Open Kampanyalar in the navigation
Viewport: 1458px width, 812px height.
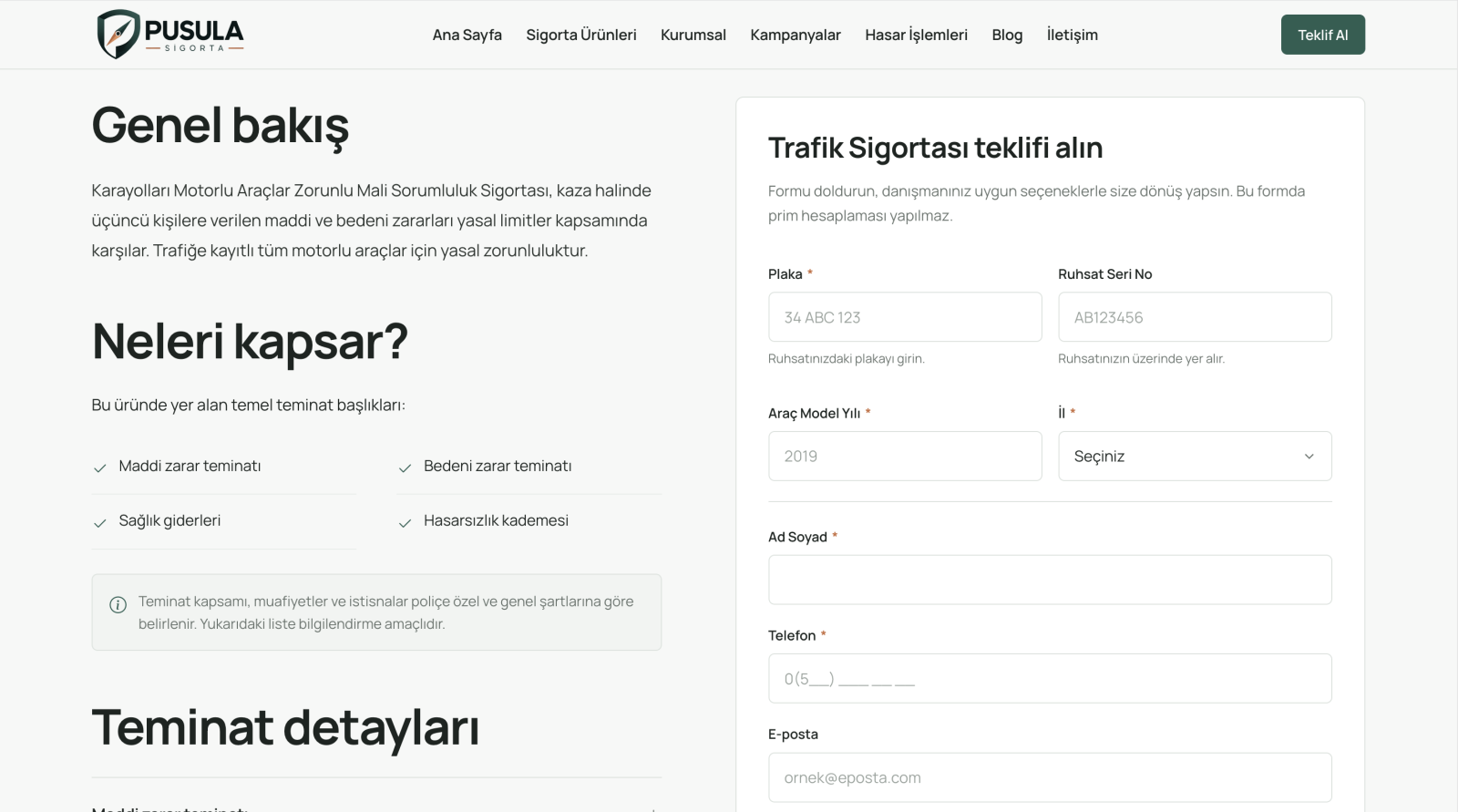pos(796,35)
